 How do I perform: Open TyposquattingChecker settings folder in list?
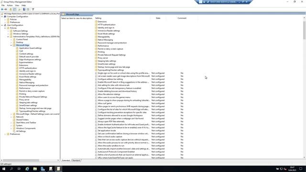pos(110,70)
